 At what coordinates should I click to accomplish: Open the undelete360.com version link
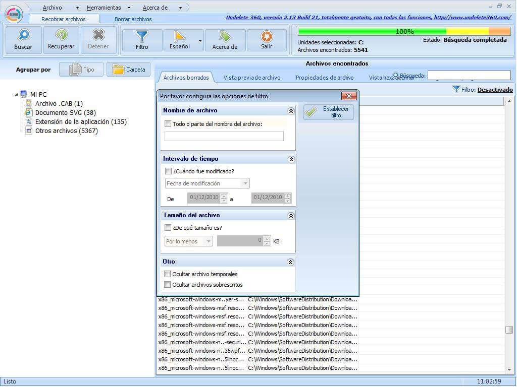pos(369,18)
